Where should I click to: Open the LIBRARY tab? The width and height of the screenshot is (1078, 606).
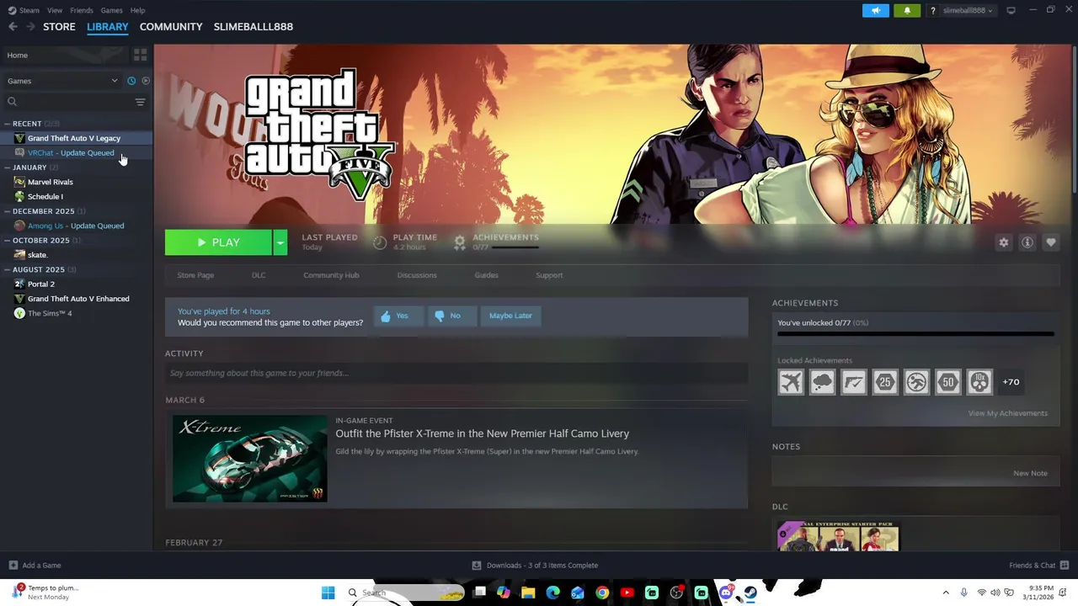point(107,27)
